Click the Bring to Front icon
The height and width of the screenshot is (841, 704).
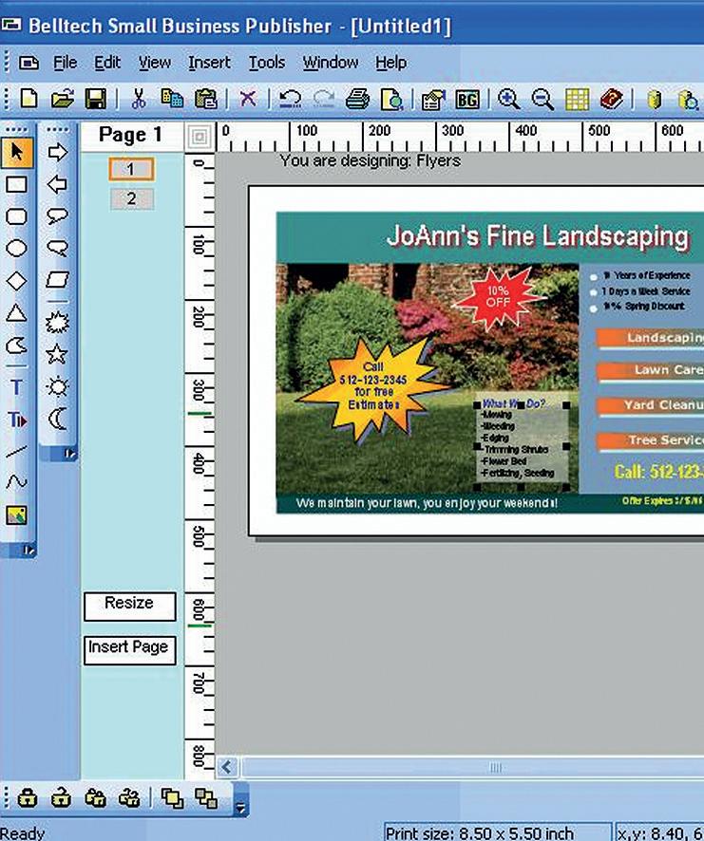point(172,798)
